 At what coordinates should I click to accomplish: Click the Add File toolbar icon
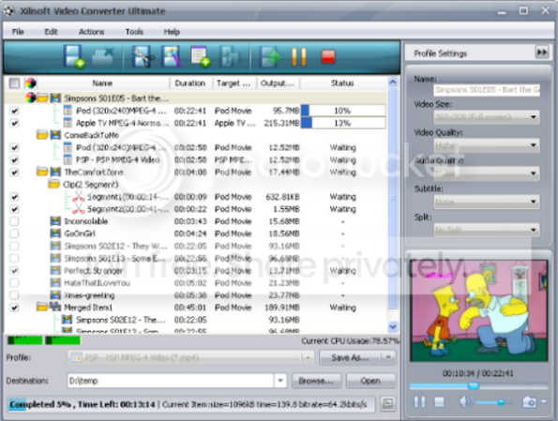74,56
